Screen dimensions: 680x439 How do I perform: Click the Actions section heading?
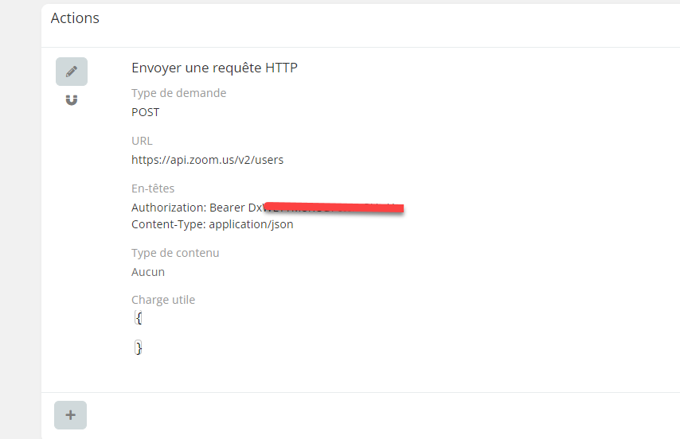click(x=75, y=17)
